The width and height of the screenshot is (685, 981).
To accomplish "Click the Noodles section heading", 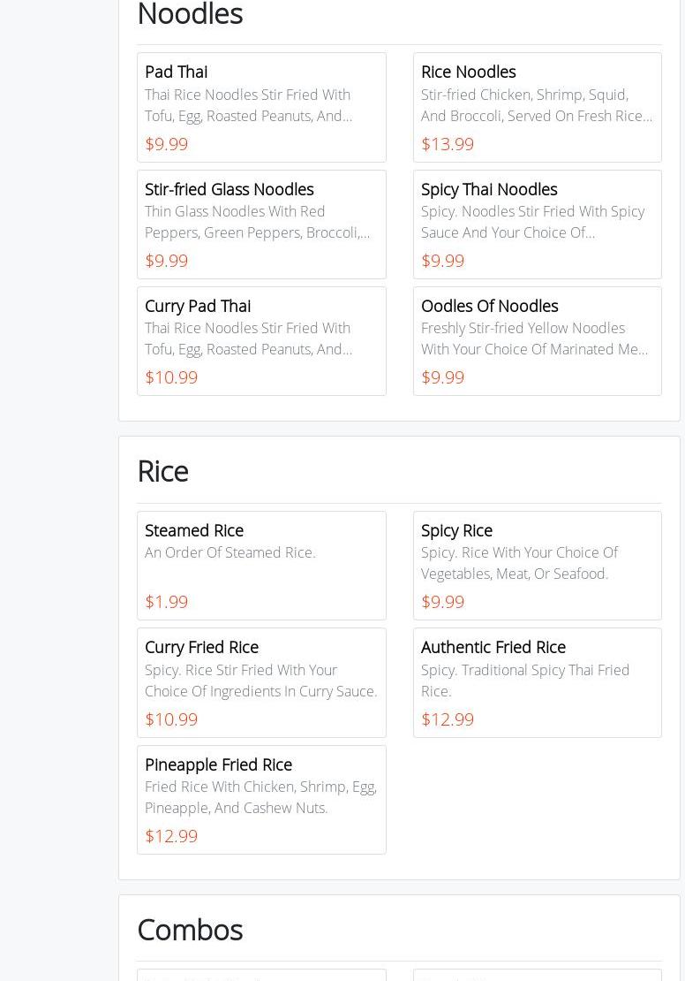I will tap(190, 14).
